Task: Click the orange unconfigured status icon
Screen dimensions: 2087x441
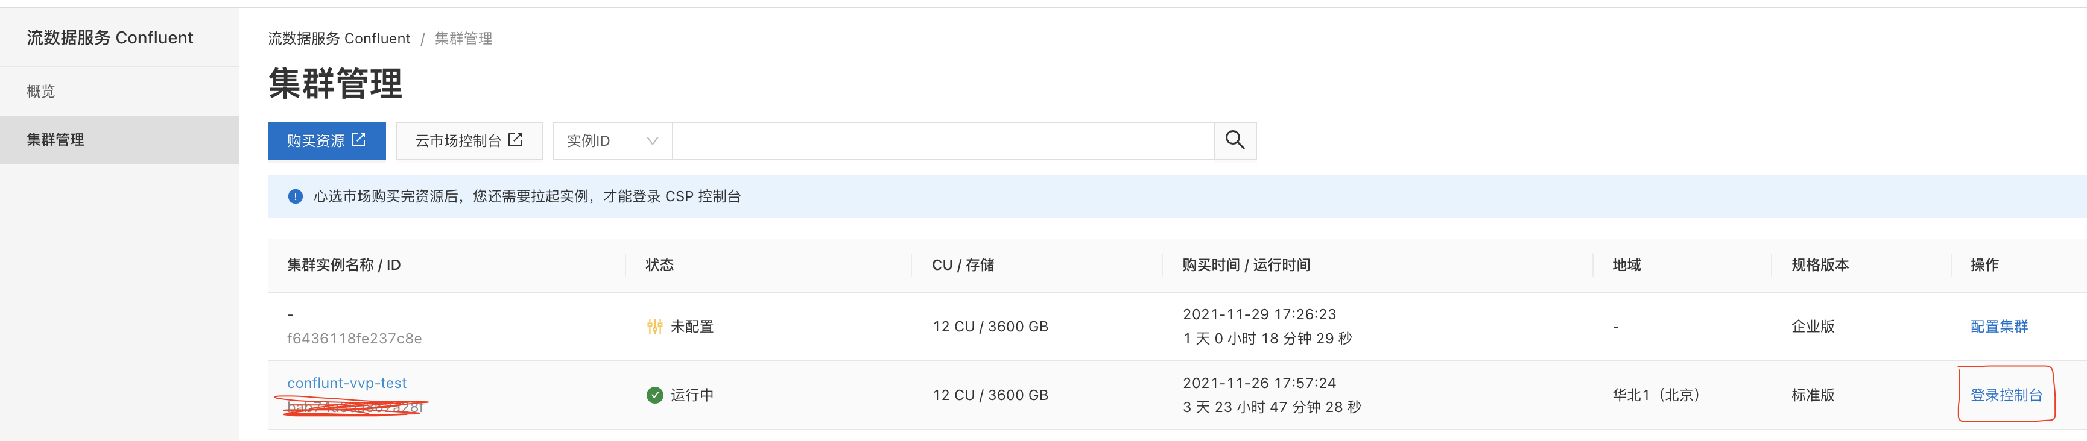Action: point(654,326)
